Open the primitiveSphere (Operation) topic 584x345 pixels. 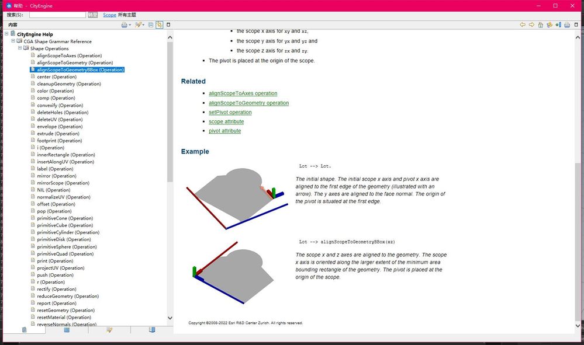coord(67,247)
